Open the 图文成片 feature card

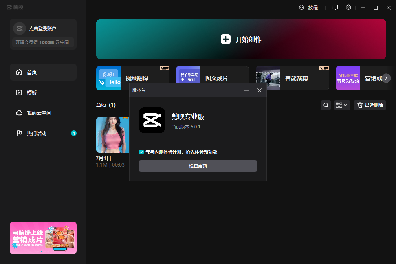point(213,74)
